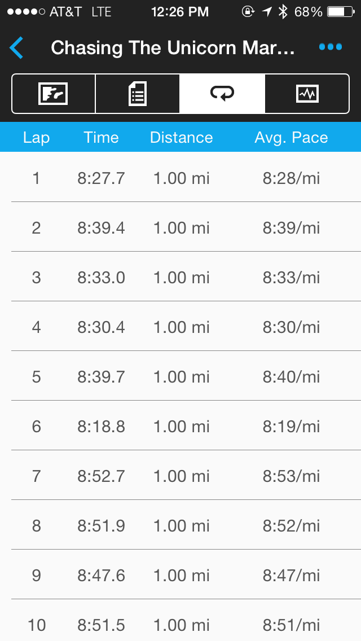
Task: Show the charts graph tab
Action: tap(307, 94)
